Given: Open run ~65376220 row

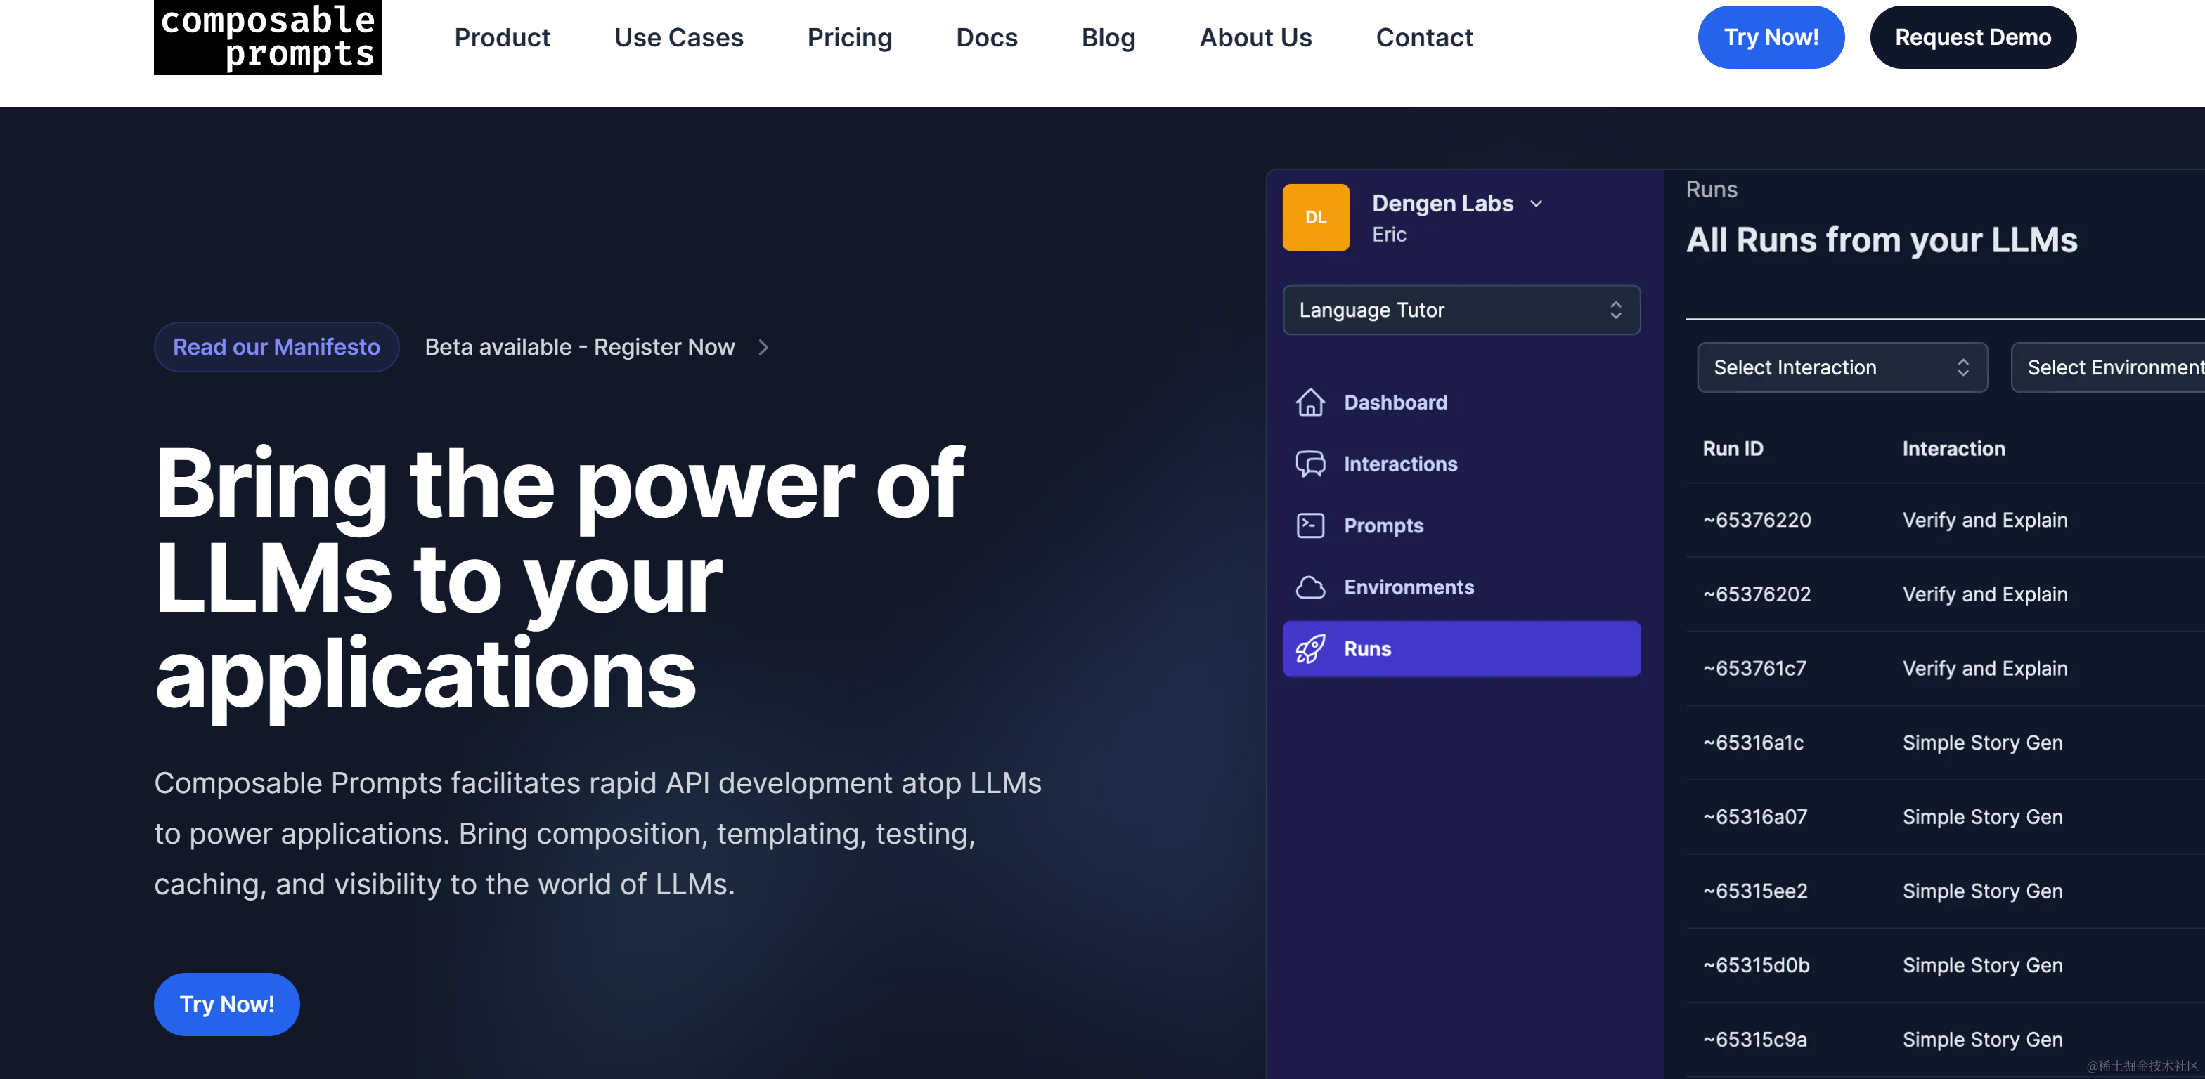Looking at the screenshot, I should click(x=1757, y=521).
